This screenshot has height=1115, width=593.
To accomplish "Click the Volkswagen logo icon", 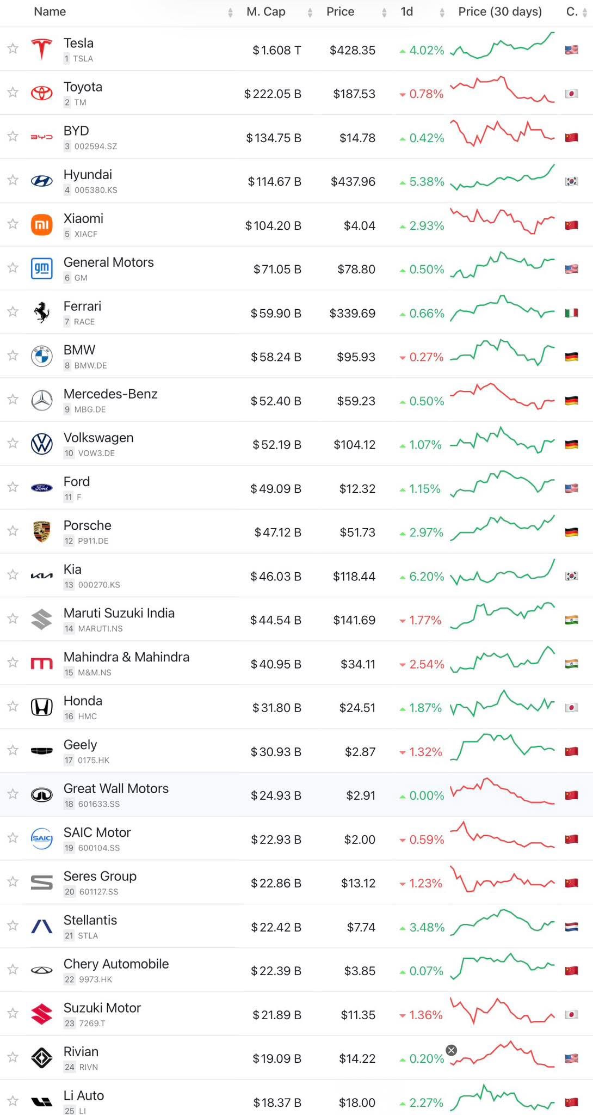I will pyautogui.click(x=42, y=444).
